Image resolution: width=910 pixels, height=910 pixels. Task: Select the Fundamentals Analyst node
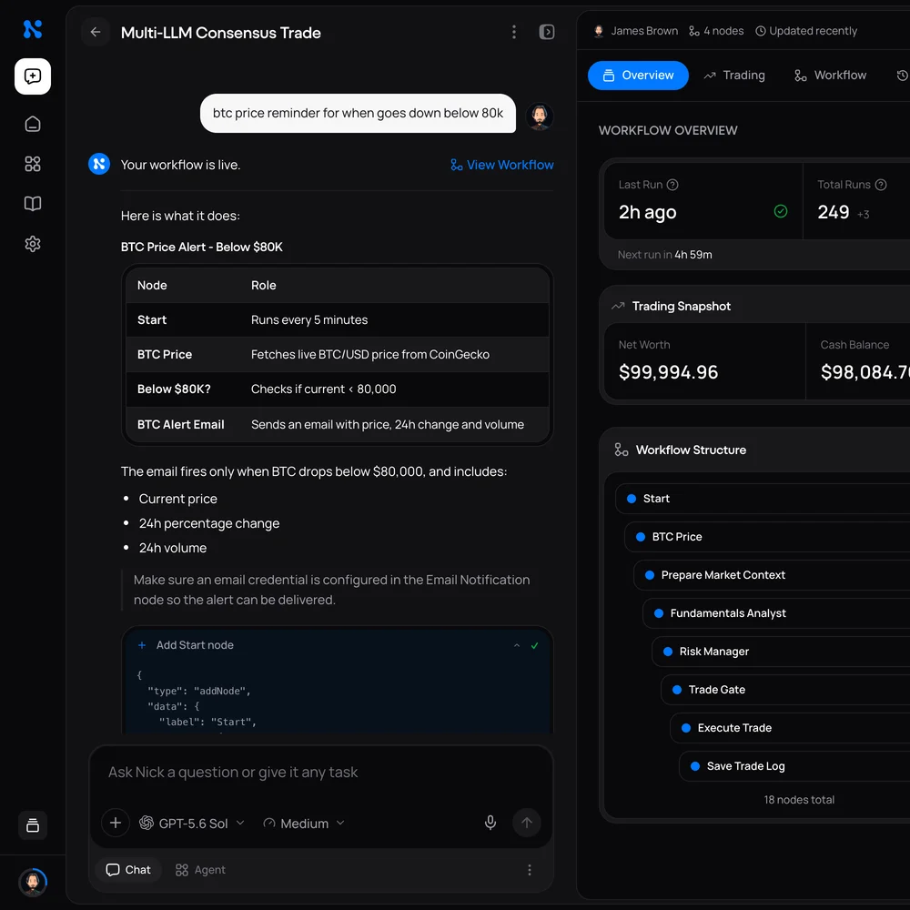tap(776, 613)
